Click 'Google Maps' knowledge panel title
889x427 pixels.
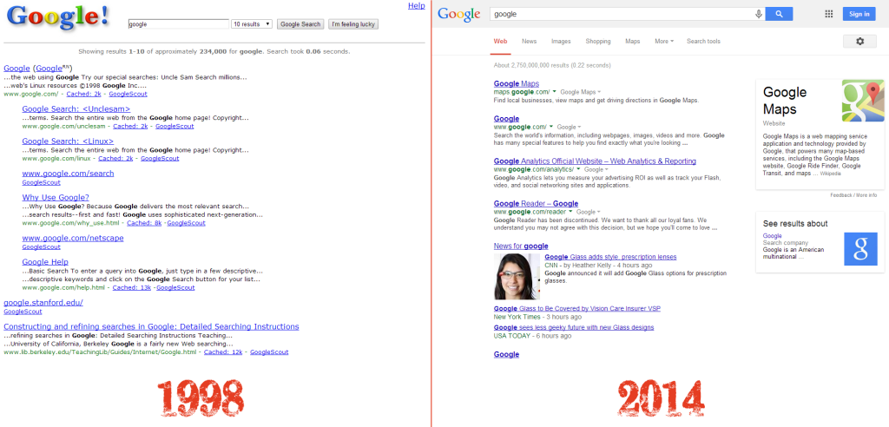click(785, 101)
